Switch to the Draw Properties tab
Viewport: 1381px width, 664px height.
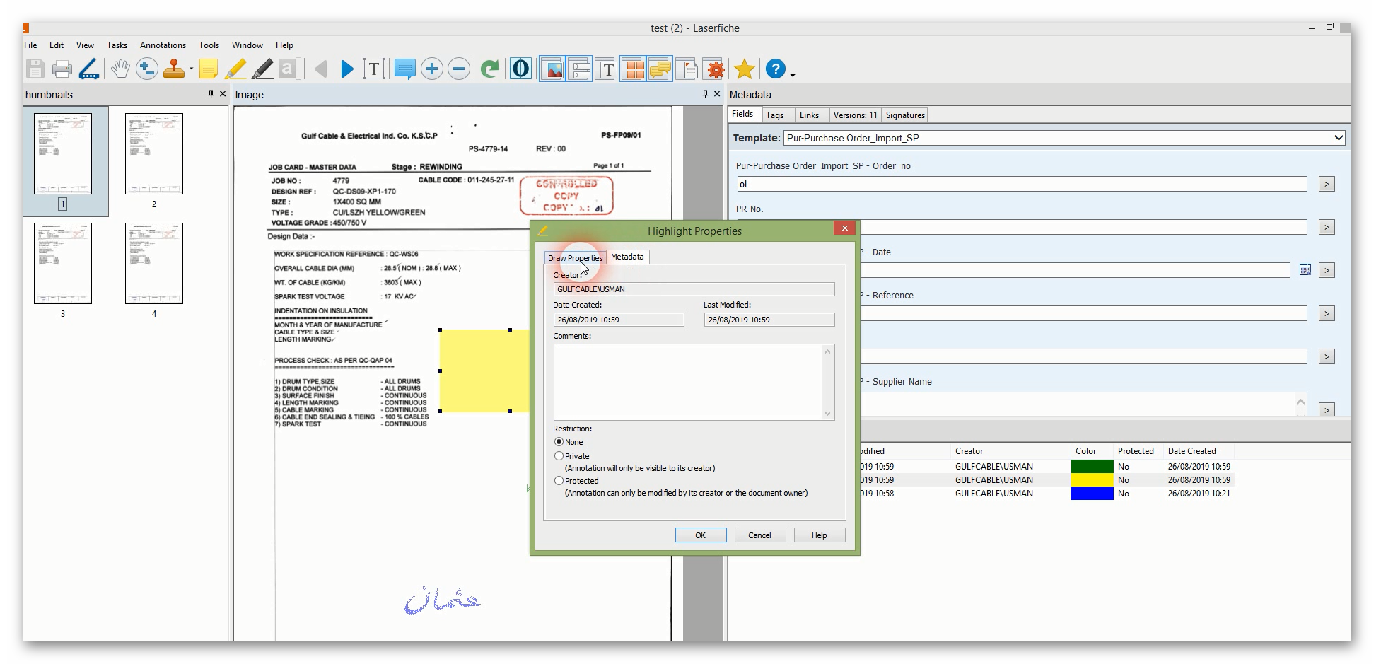click(x=575, y=258)
